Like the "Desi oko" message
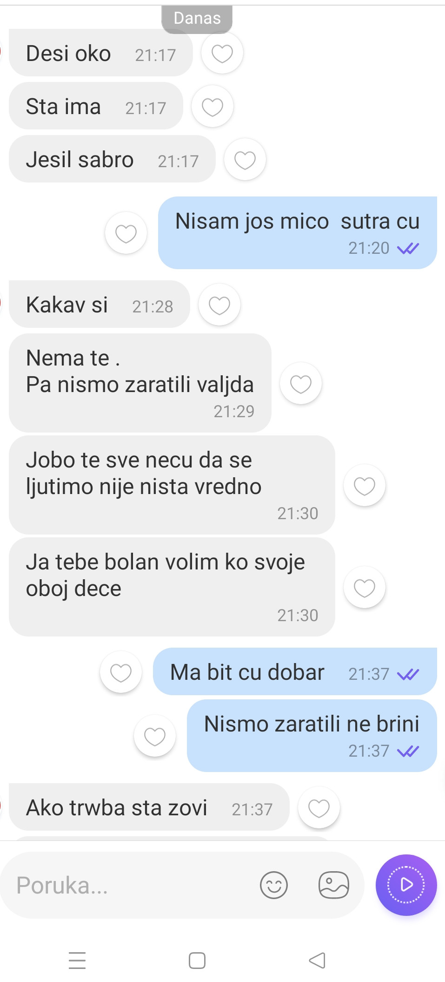Screen dimensions: 445x982 [x=222, y=53]
